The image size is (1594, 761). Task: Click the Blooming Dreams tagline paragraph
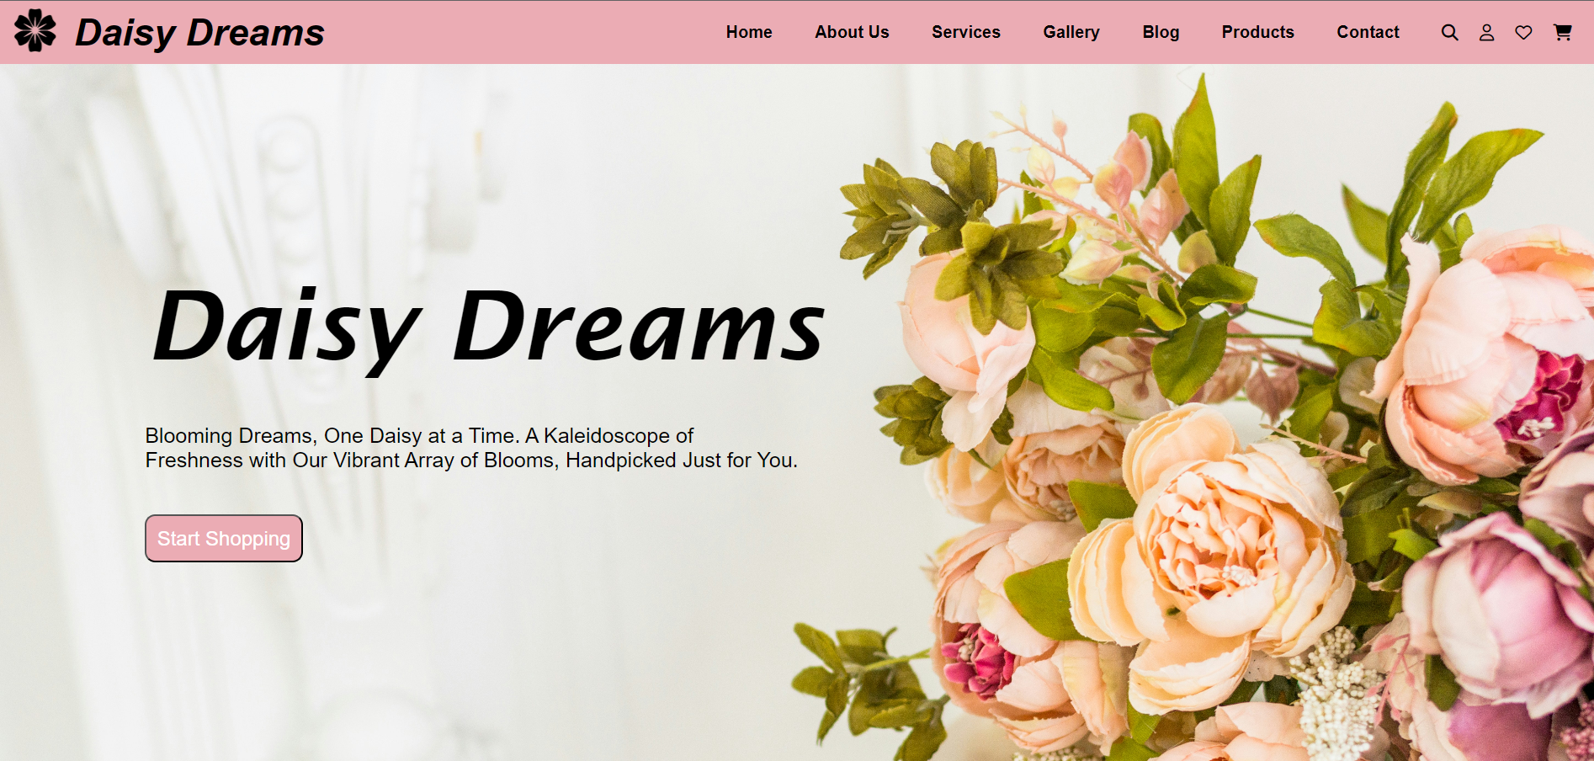point(470,448)
